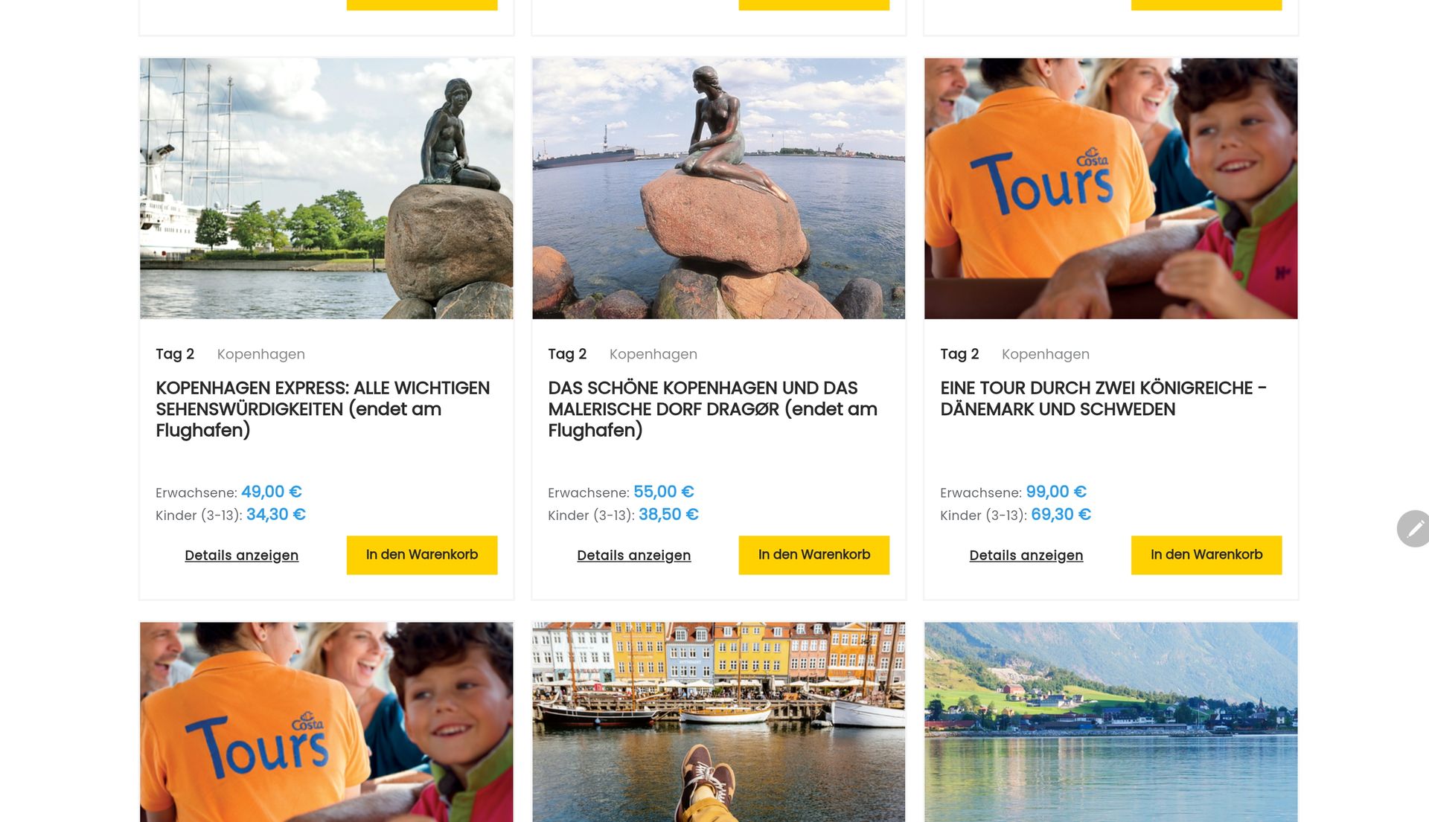The width and height of the screenshot is (1429, 822).
Task: Open the fjord village landscape image
Action: 1111,722
